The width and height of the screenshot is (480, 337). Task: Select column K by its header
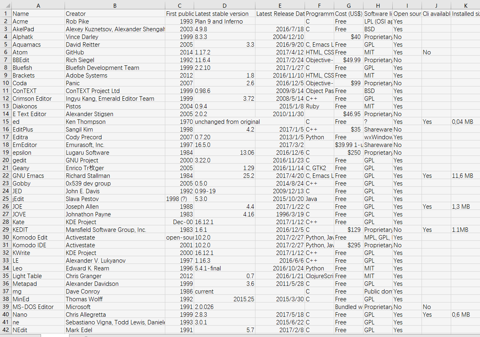point(465,6)
